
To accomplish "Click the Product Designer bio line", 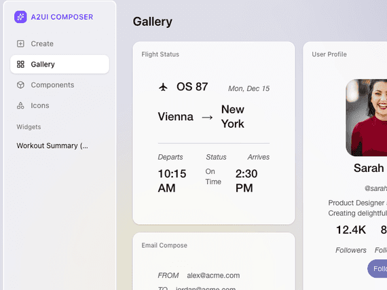I will tap(358, 203).
